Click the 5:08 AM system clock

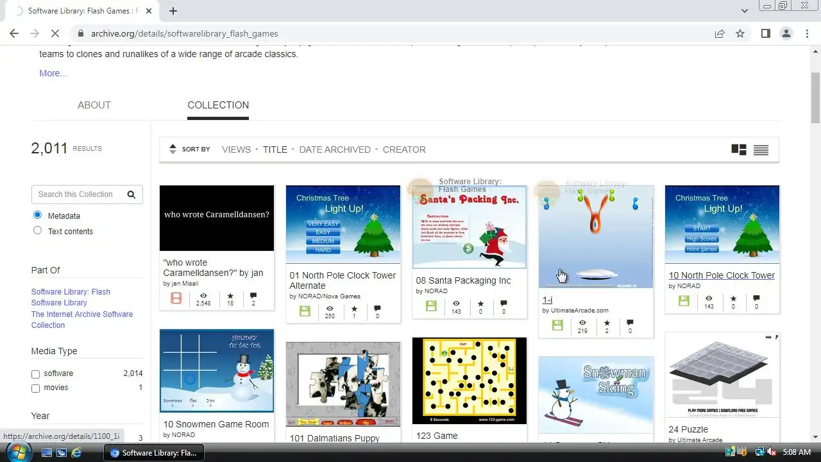click(x=797, y=452)
